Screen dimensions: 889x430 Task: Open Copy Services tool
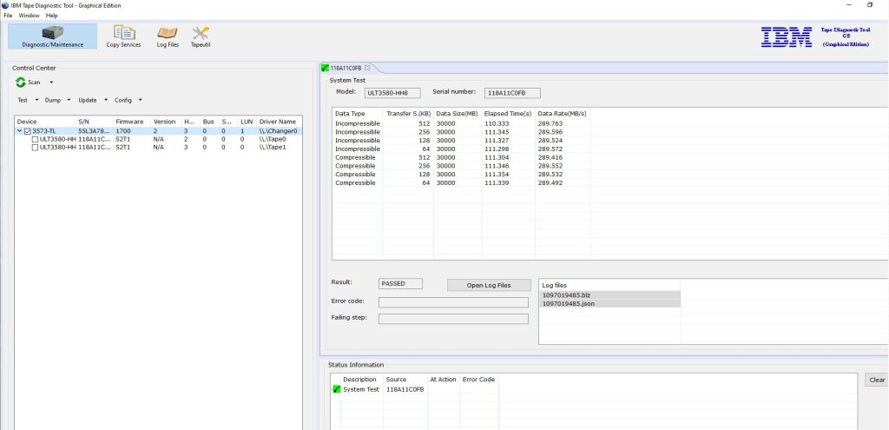coord(123,36)
